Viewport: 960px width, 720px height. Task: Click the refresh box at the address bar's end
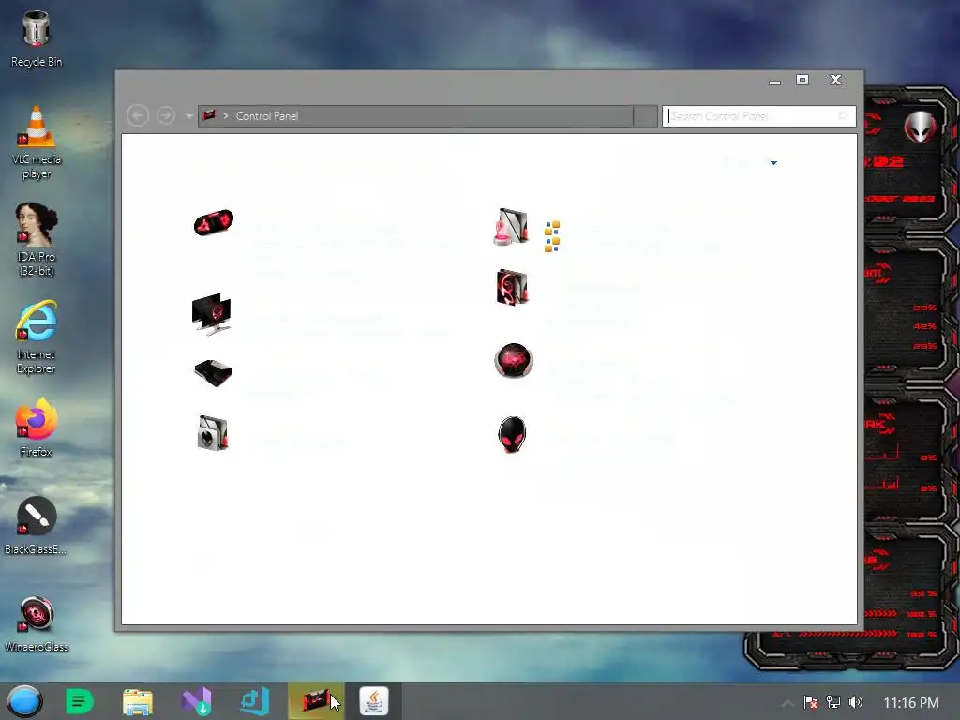[x=645, y=115]
